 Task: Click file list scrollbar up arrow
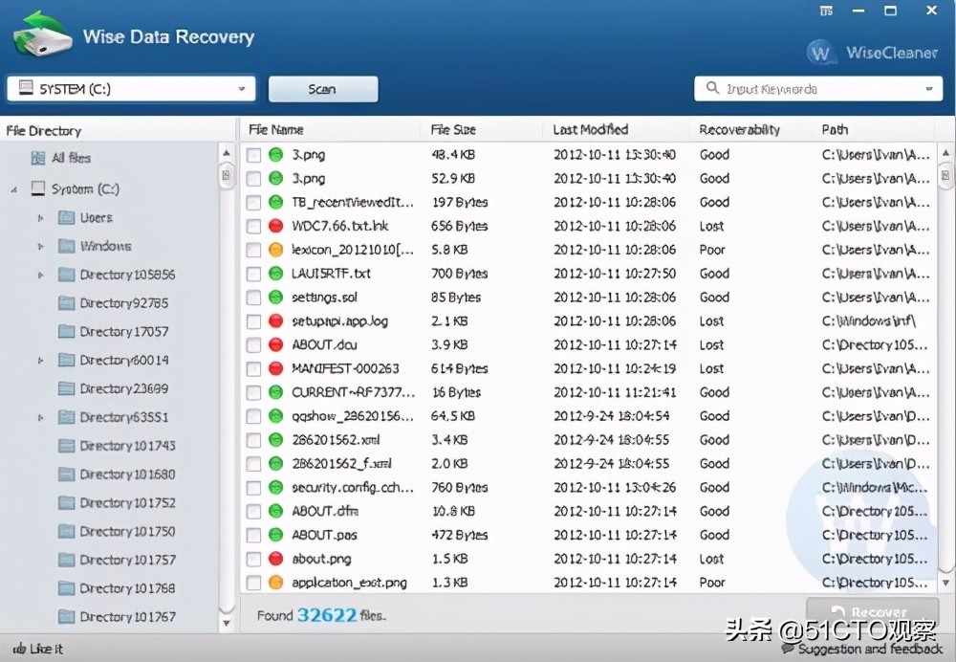pos(945,152)
